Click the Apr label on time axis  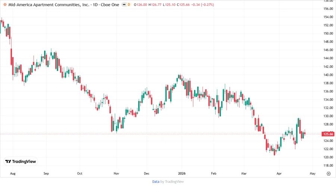pyautogui.click(x=279, y=174)
